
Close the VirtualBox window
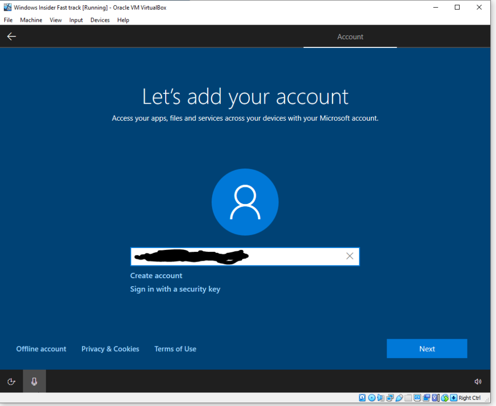[x=479, y=7]
